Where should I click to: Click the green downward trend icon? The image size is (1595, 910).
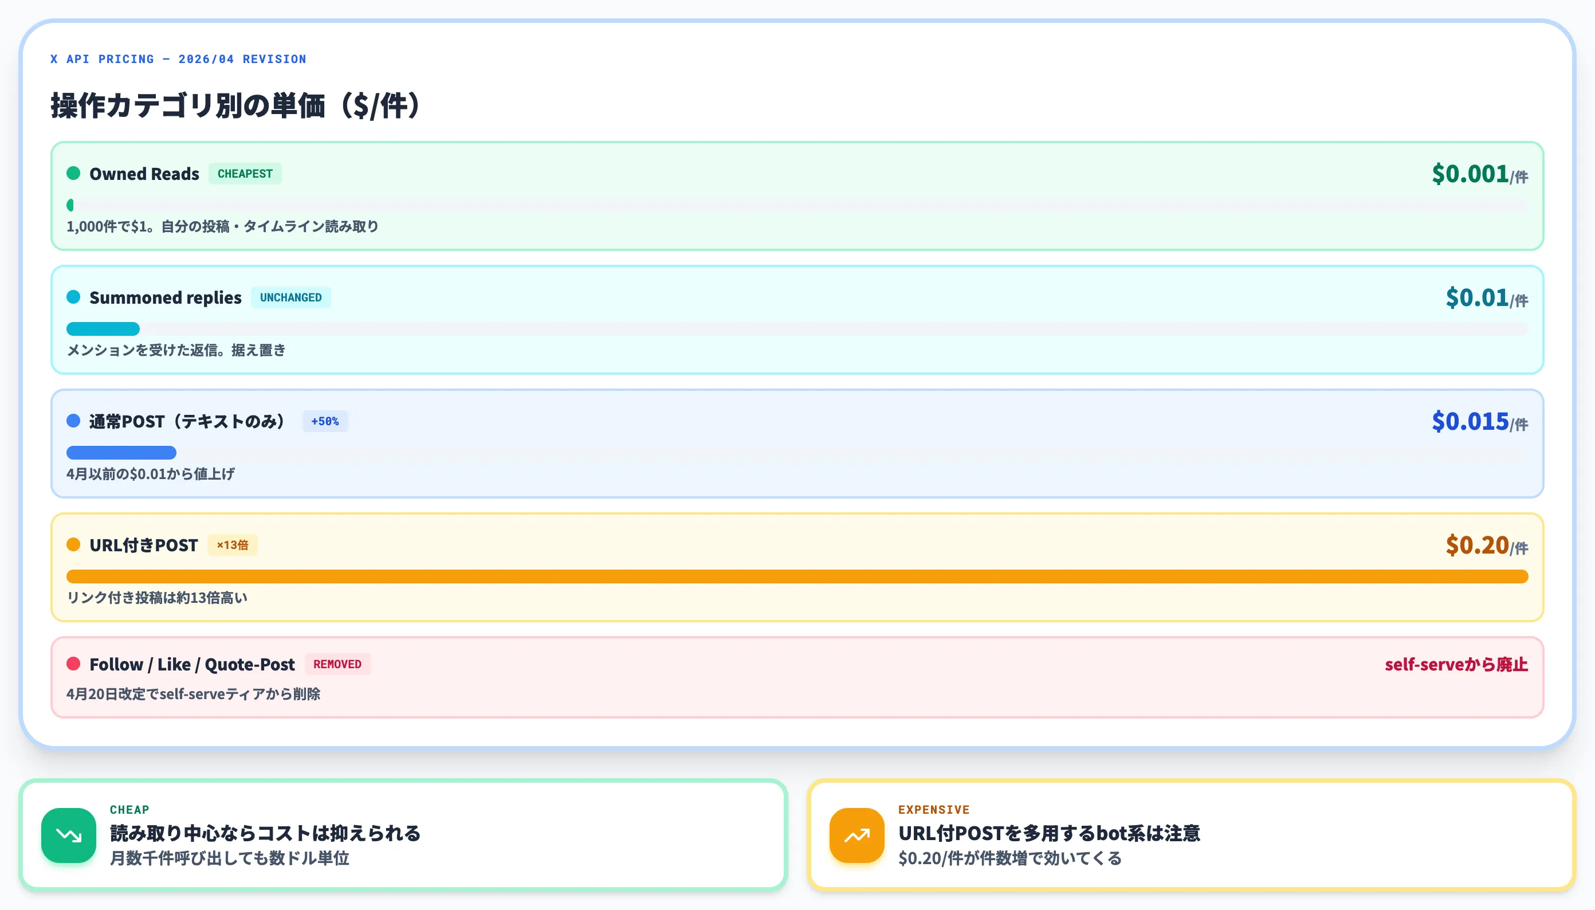click(69, 835)
